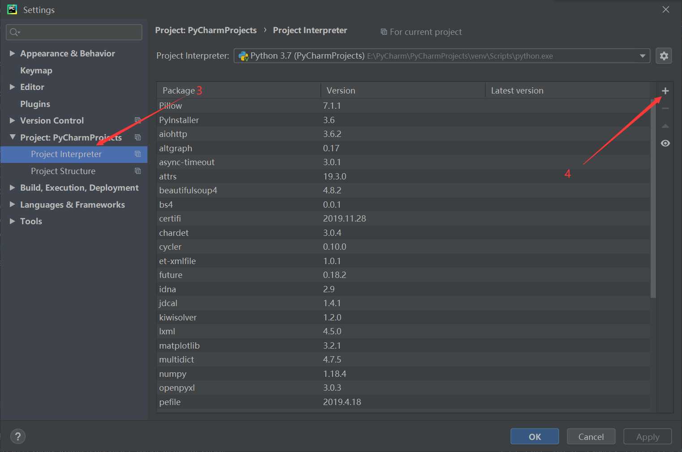Click the Cancel button
The height and width of the screenshot is (452, 682).
click(591, 436)
